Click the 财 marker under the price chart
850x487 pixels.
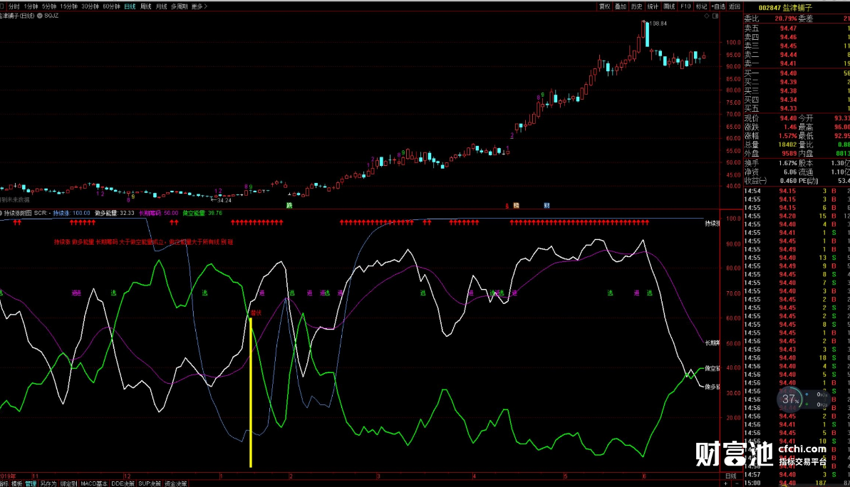click(x=547, y=205)
